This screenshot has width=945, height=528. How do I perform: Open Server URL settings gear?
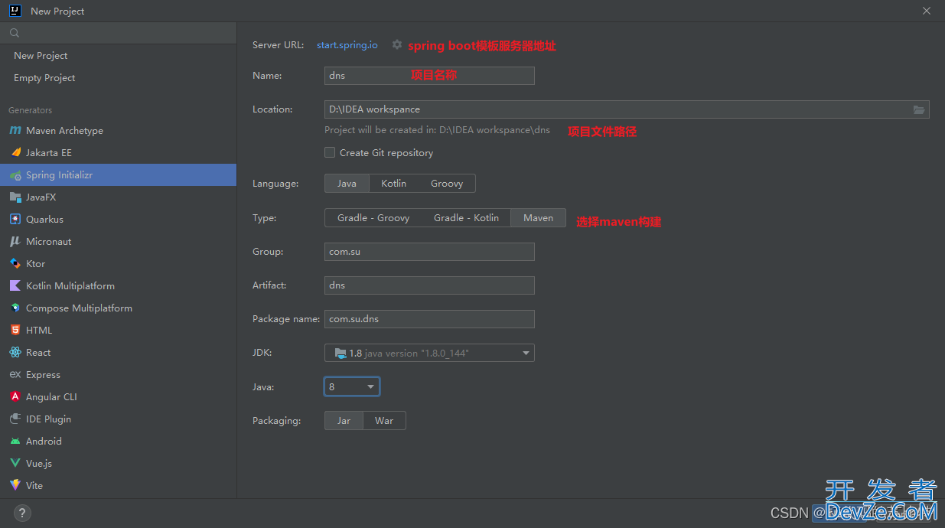(x=396, y=44)
